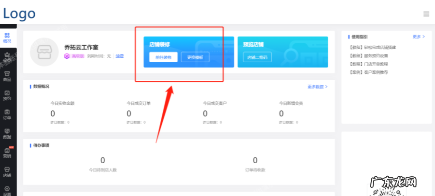Image resolution: width=435 pixels, height=196 pixels.
Task: Open the 订单 orders sidebar item
Action: click(7, 115)
